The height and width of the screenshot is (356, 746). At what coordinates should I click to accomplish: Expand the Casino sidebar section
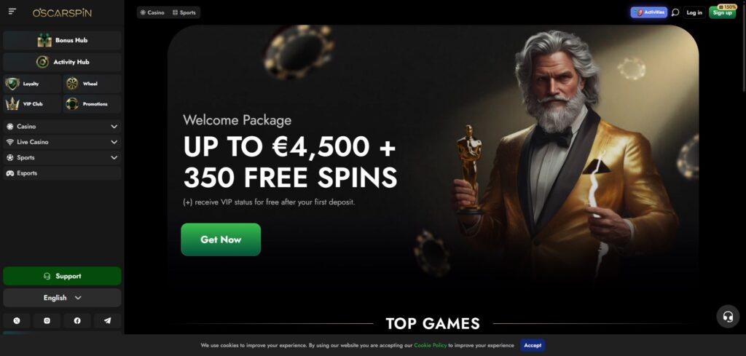tap(62, 127)
